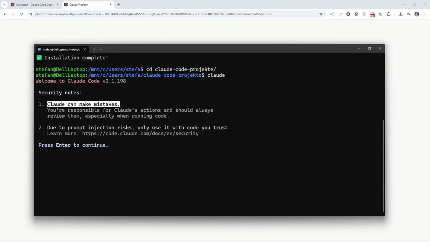
Task: Open the WordPress-style gray circle extension
Action: [356, 14]
